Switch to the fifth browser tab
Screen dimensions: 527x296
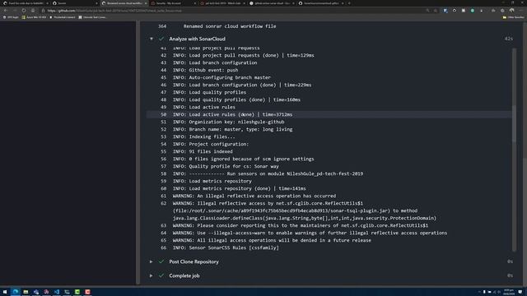222,3
